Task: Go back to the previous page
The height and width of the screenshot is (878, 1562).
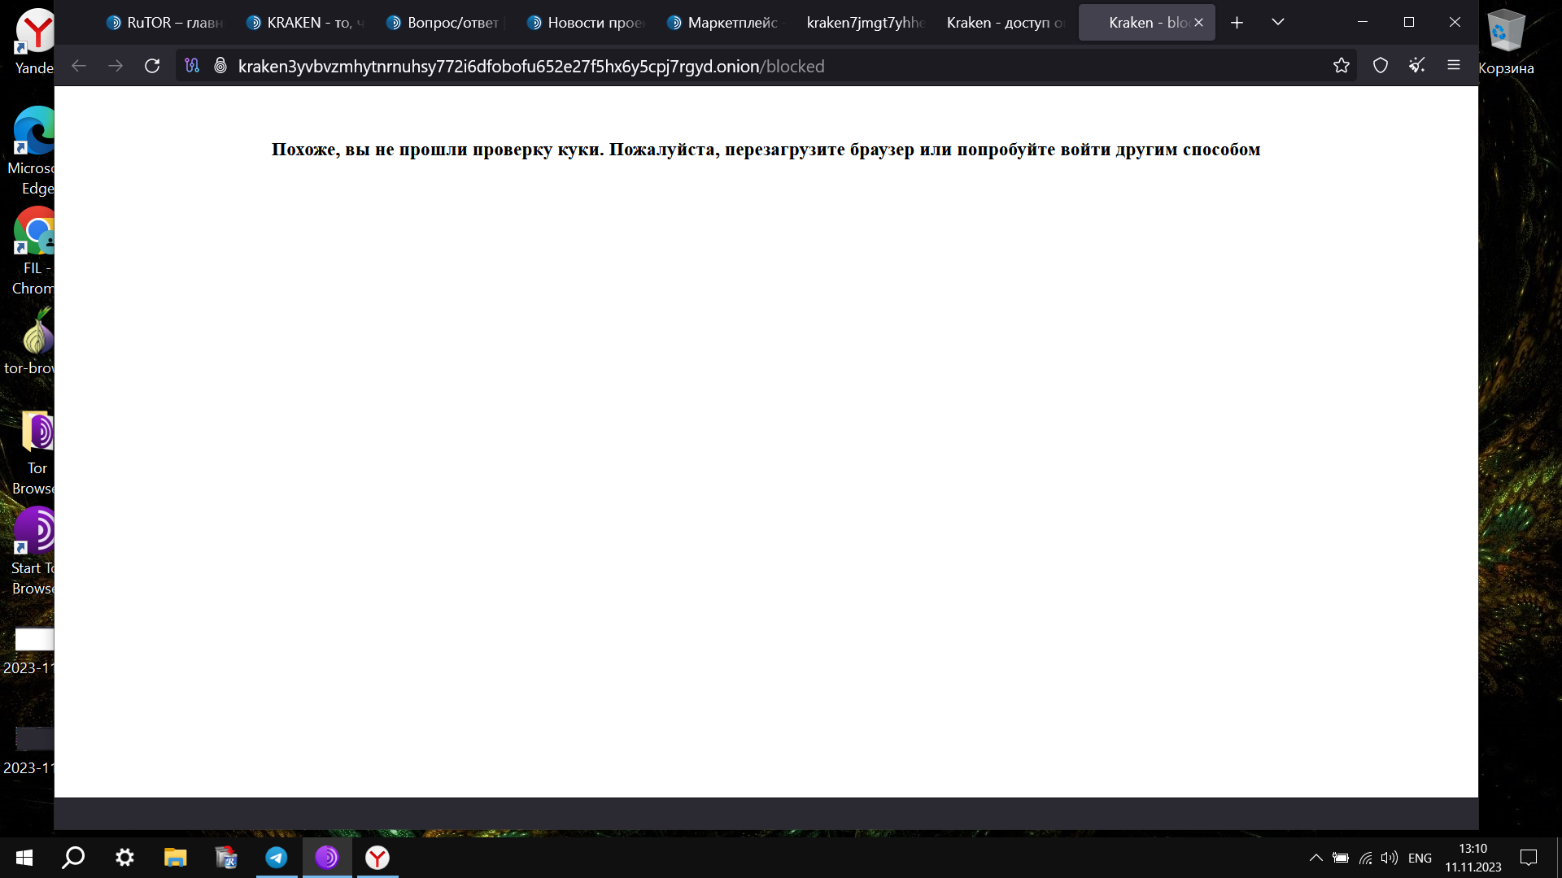Action: coord(79,66)
